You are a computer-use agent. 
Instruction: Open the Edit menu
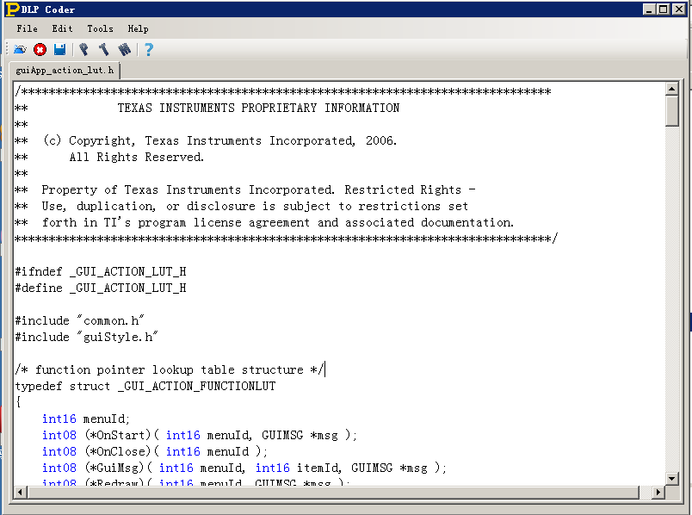pos(62,28)
